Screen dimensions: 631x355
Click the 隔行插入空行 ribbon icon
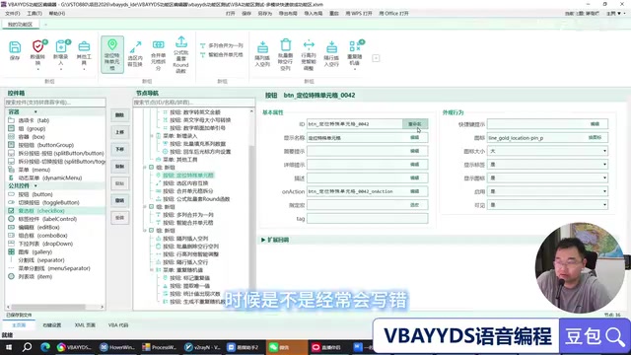coord(331,47)
